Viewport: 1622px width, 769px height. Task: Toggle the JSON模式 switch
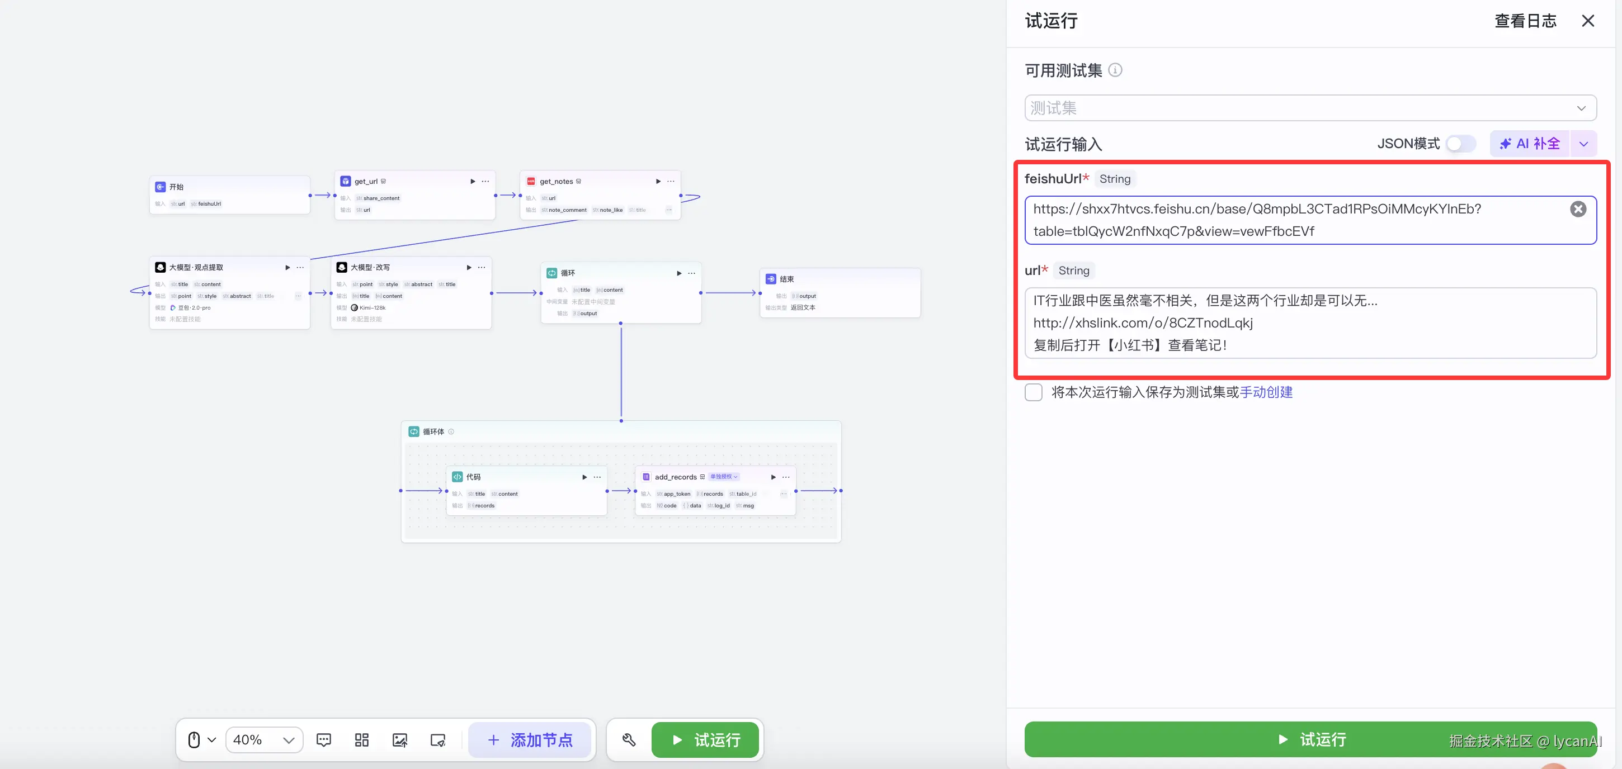[1460, 144]
